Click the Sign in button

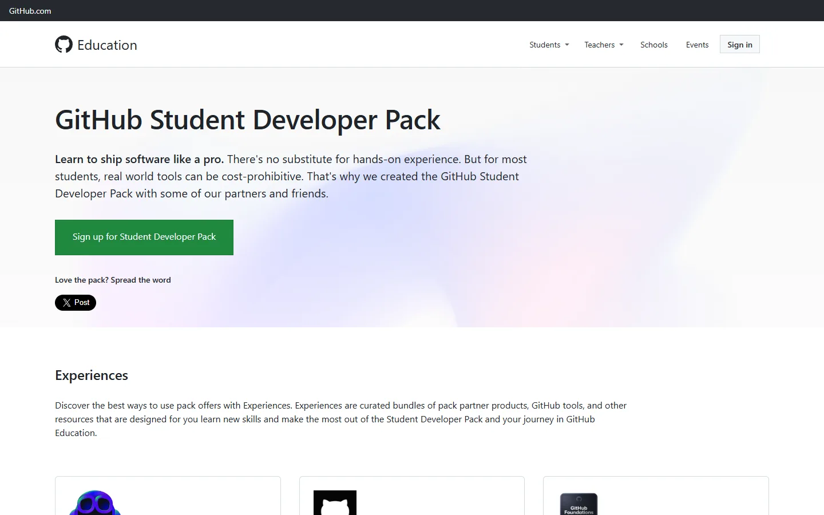pos(740,45)
